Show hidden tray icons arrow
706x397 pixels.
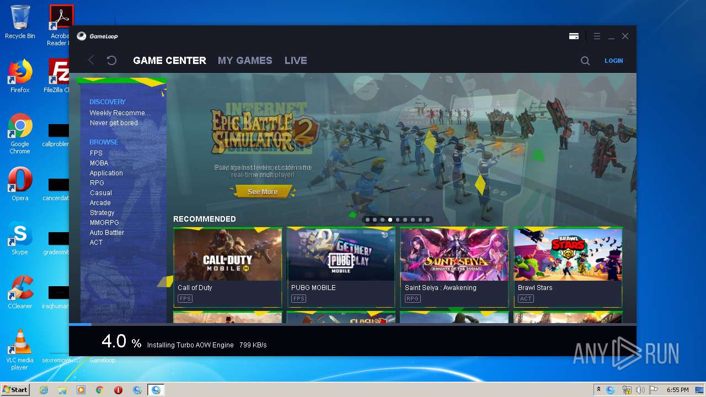598,390
